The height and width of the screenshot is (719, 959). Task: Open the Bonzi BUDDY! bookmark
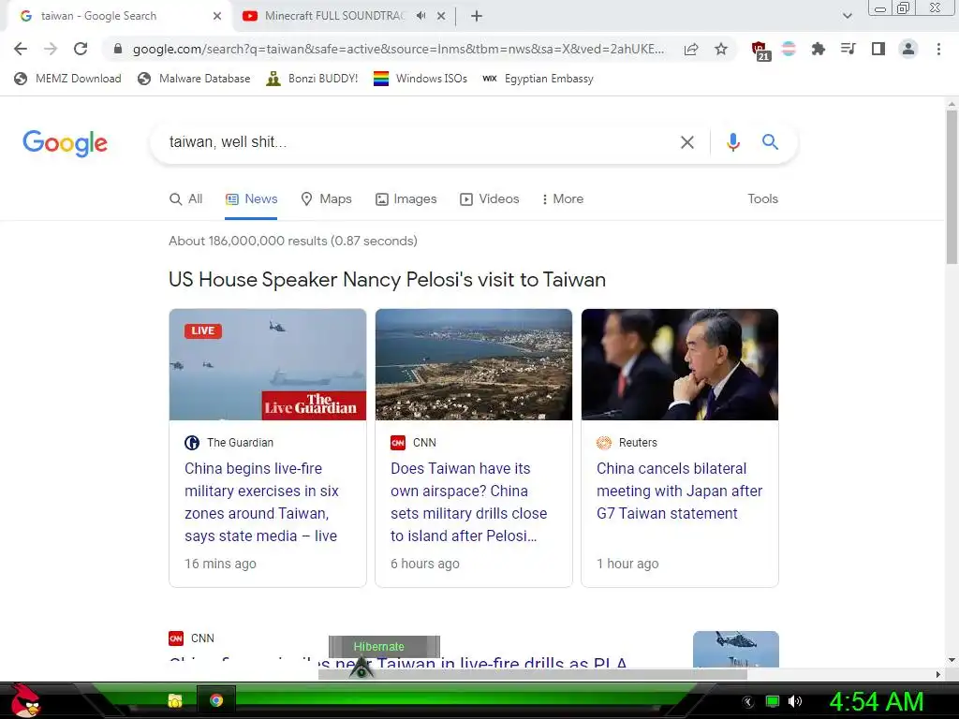(x=312, y=79)
